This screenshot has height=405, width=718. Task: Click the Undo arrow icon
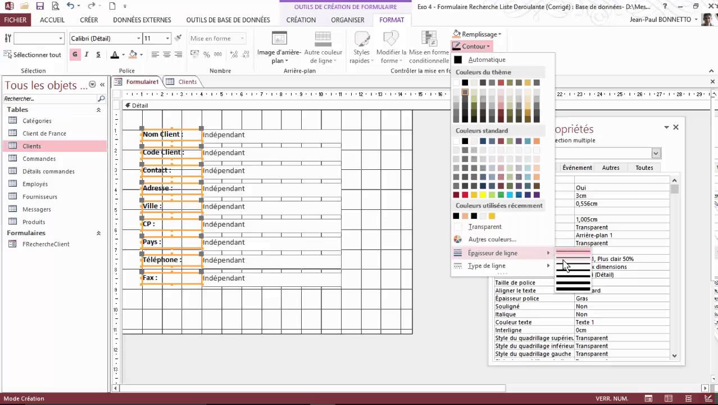70,6
